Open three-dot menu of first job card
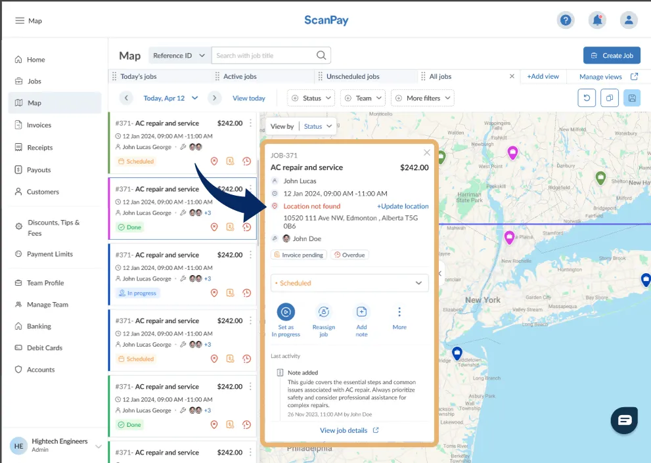651x463 pixels. pos(250,123)
